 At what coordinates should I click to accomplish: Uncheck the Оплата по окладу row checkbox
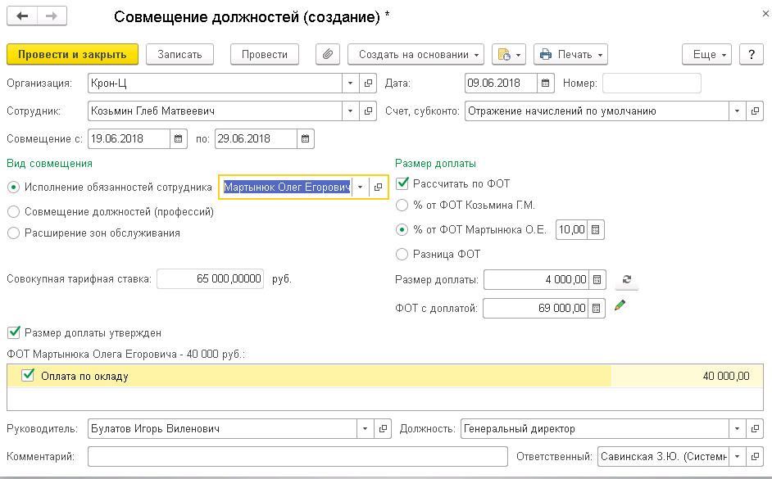pyautogui.click(x=28, y=376)
